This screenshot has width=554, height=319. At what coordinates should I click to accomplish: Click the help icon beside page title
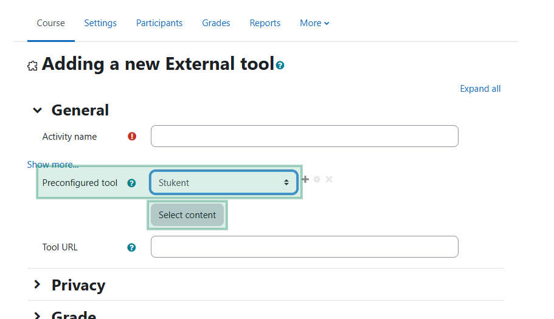pos(280,65)
